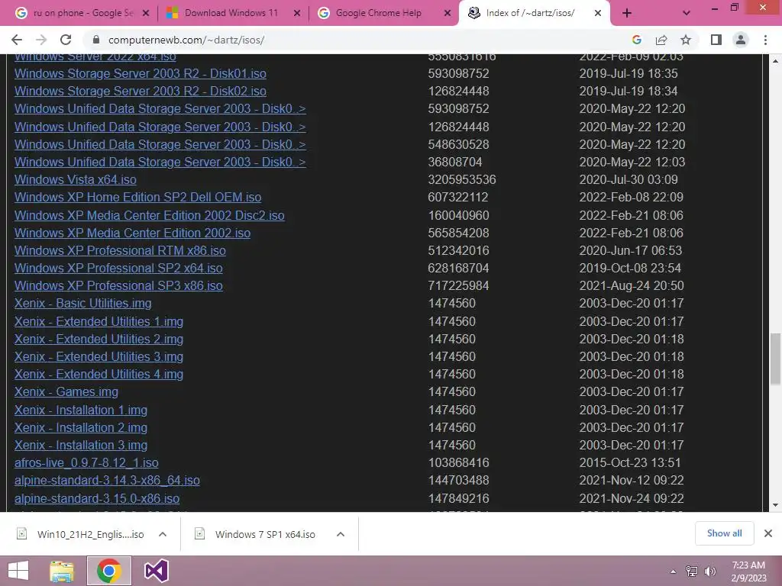Share this page via share icon

coord(661,40)
